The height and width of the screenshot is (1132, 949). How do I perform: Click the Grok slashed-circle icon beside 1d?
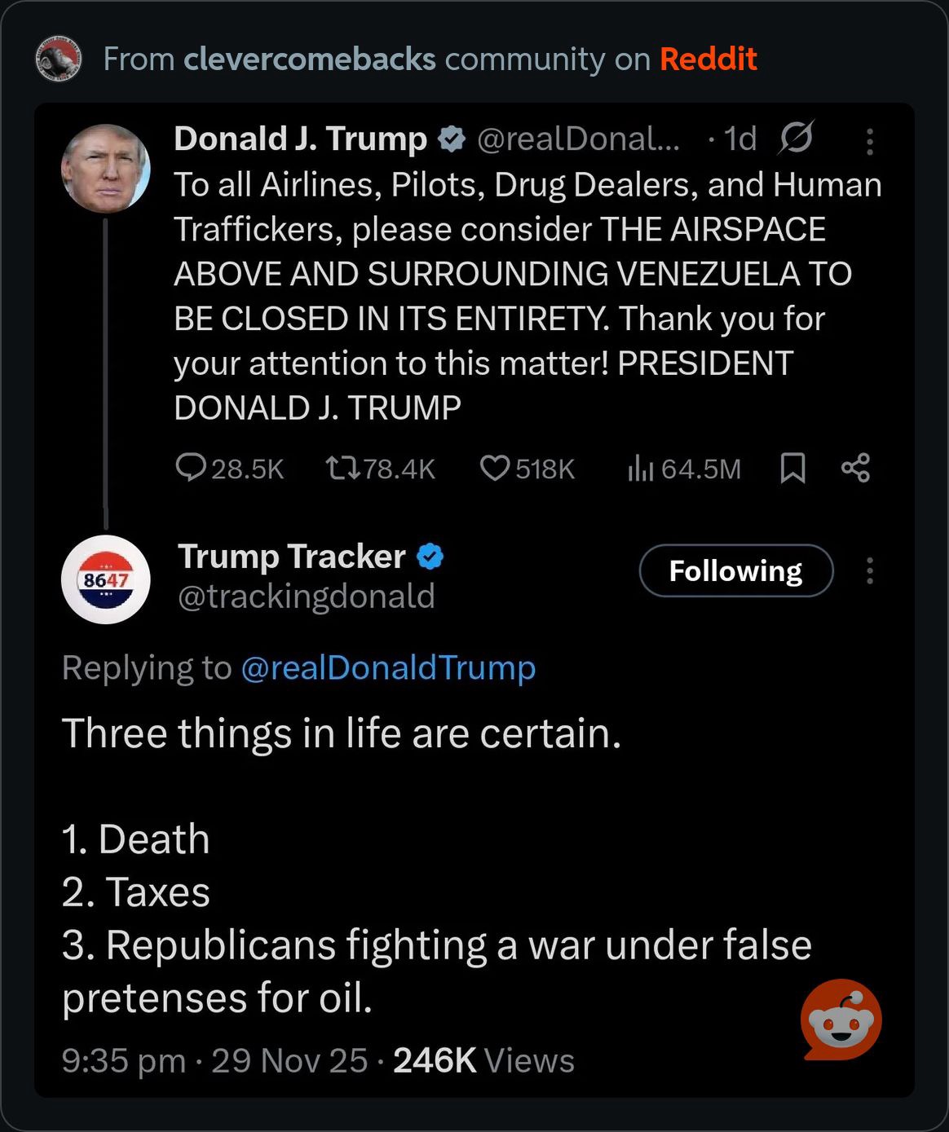coord(796,138)
